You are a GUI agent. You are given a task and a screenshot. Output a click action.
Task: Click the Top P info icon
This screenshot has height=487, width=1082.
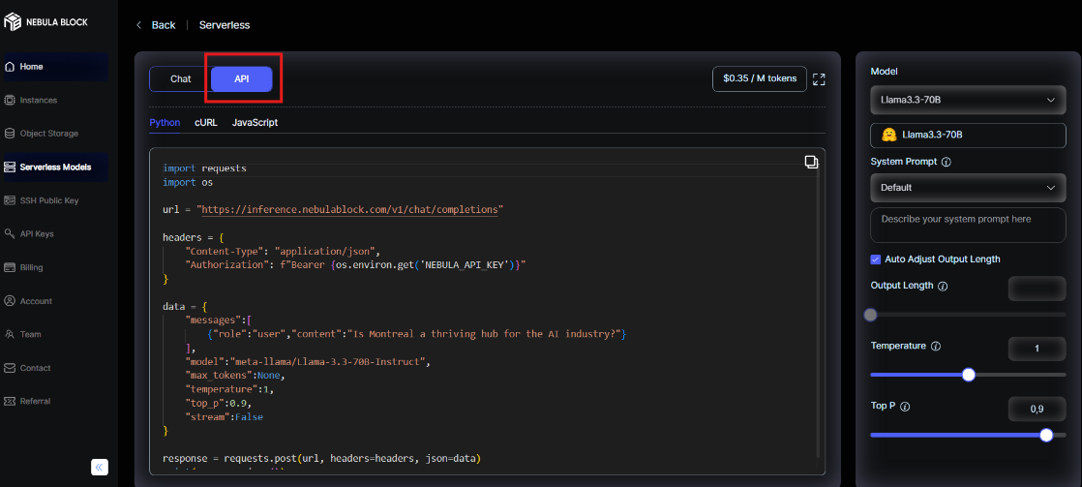[905, 408]
